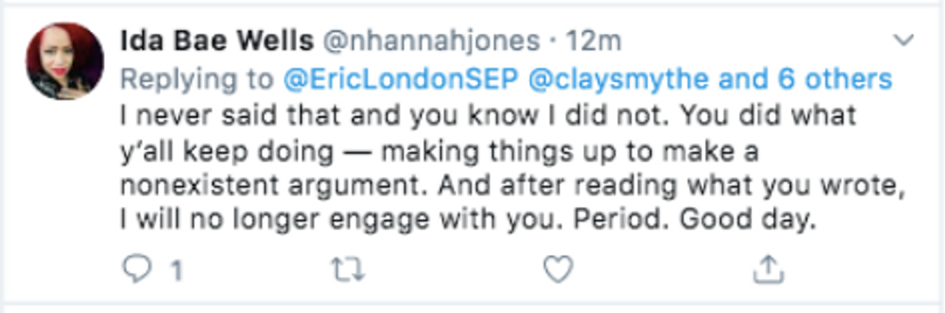The image size is (945, 313).
Task: Retweet this tweet using the retweet icon
Action: click(x=346, y=271)
